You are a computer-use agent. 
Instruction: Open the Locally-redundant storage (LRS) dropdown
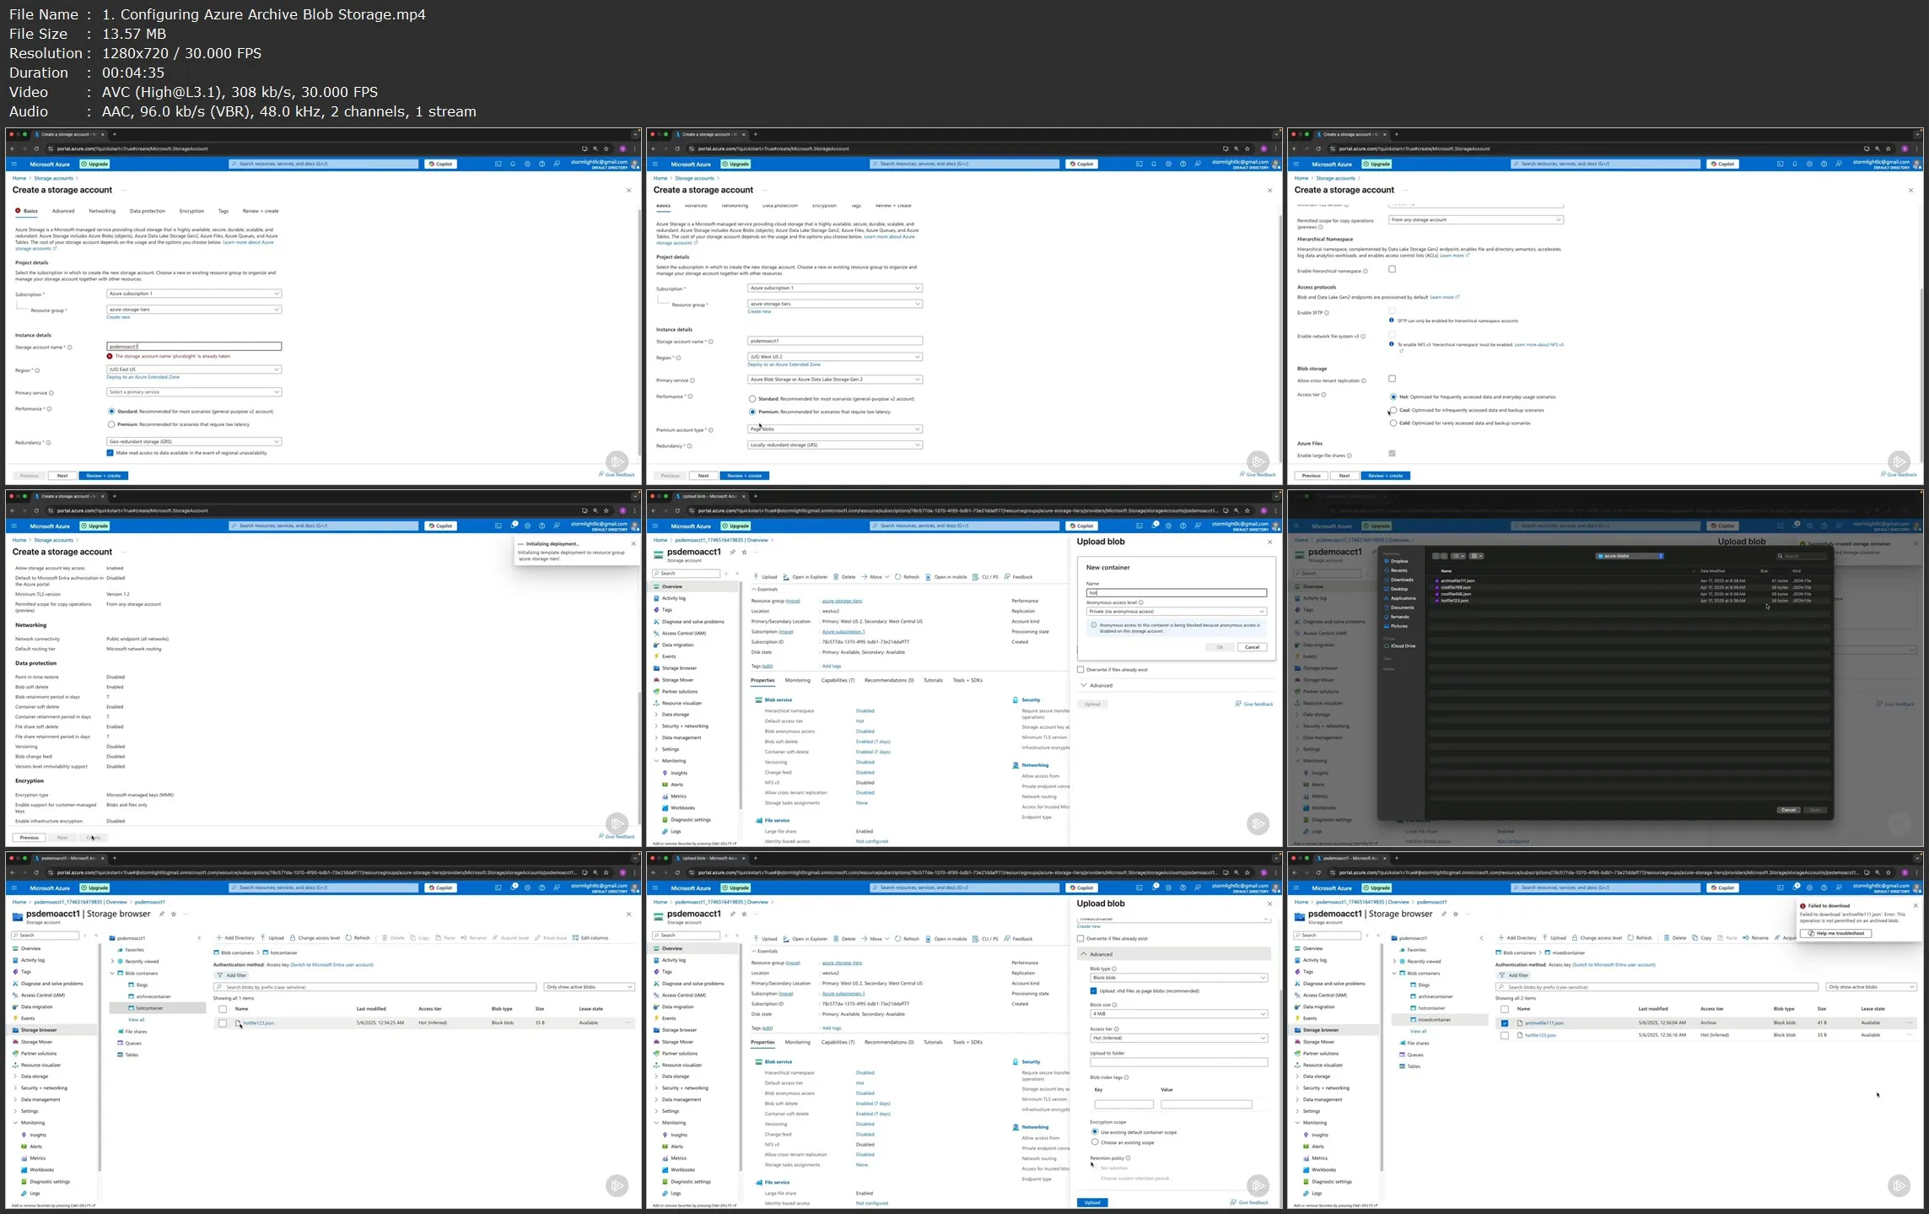(835, 445)
